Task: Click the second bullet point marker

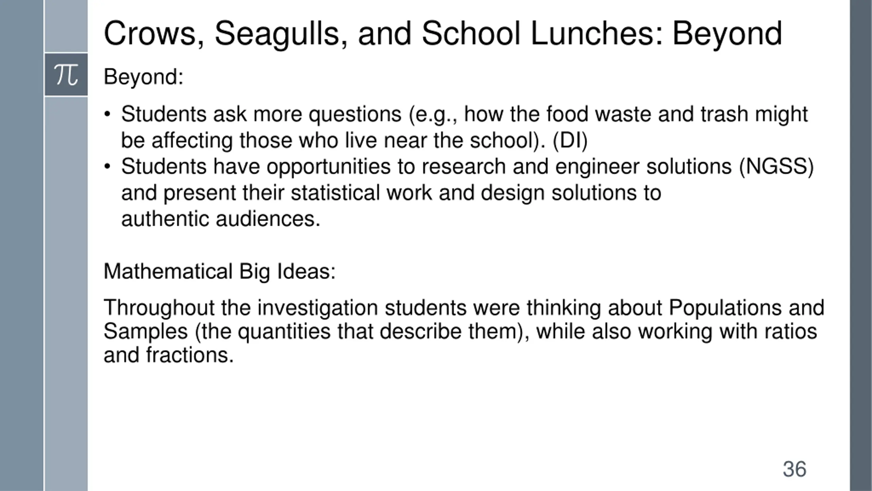Action: 108,167
